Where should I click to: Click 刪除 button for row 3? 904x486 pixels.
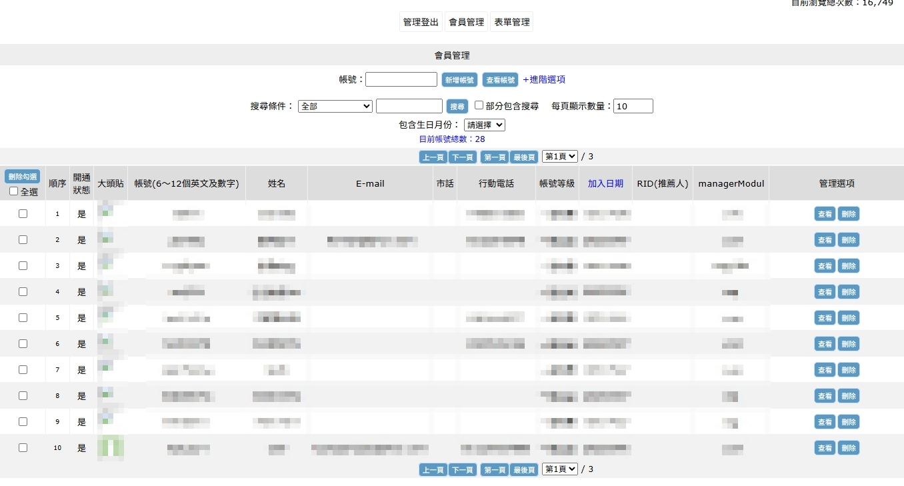[849, 266]
